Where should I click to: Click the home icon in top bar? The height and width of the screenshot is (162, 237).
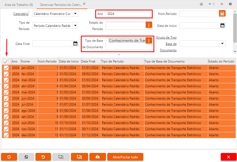click(201, 4)
